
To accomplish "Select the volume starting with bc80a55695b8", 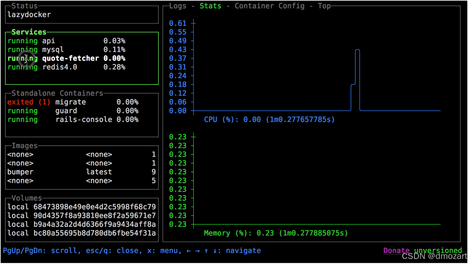I will (x=82, y=233).
